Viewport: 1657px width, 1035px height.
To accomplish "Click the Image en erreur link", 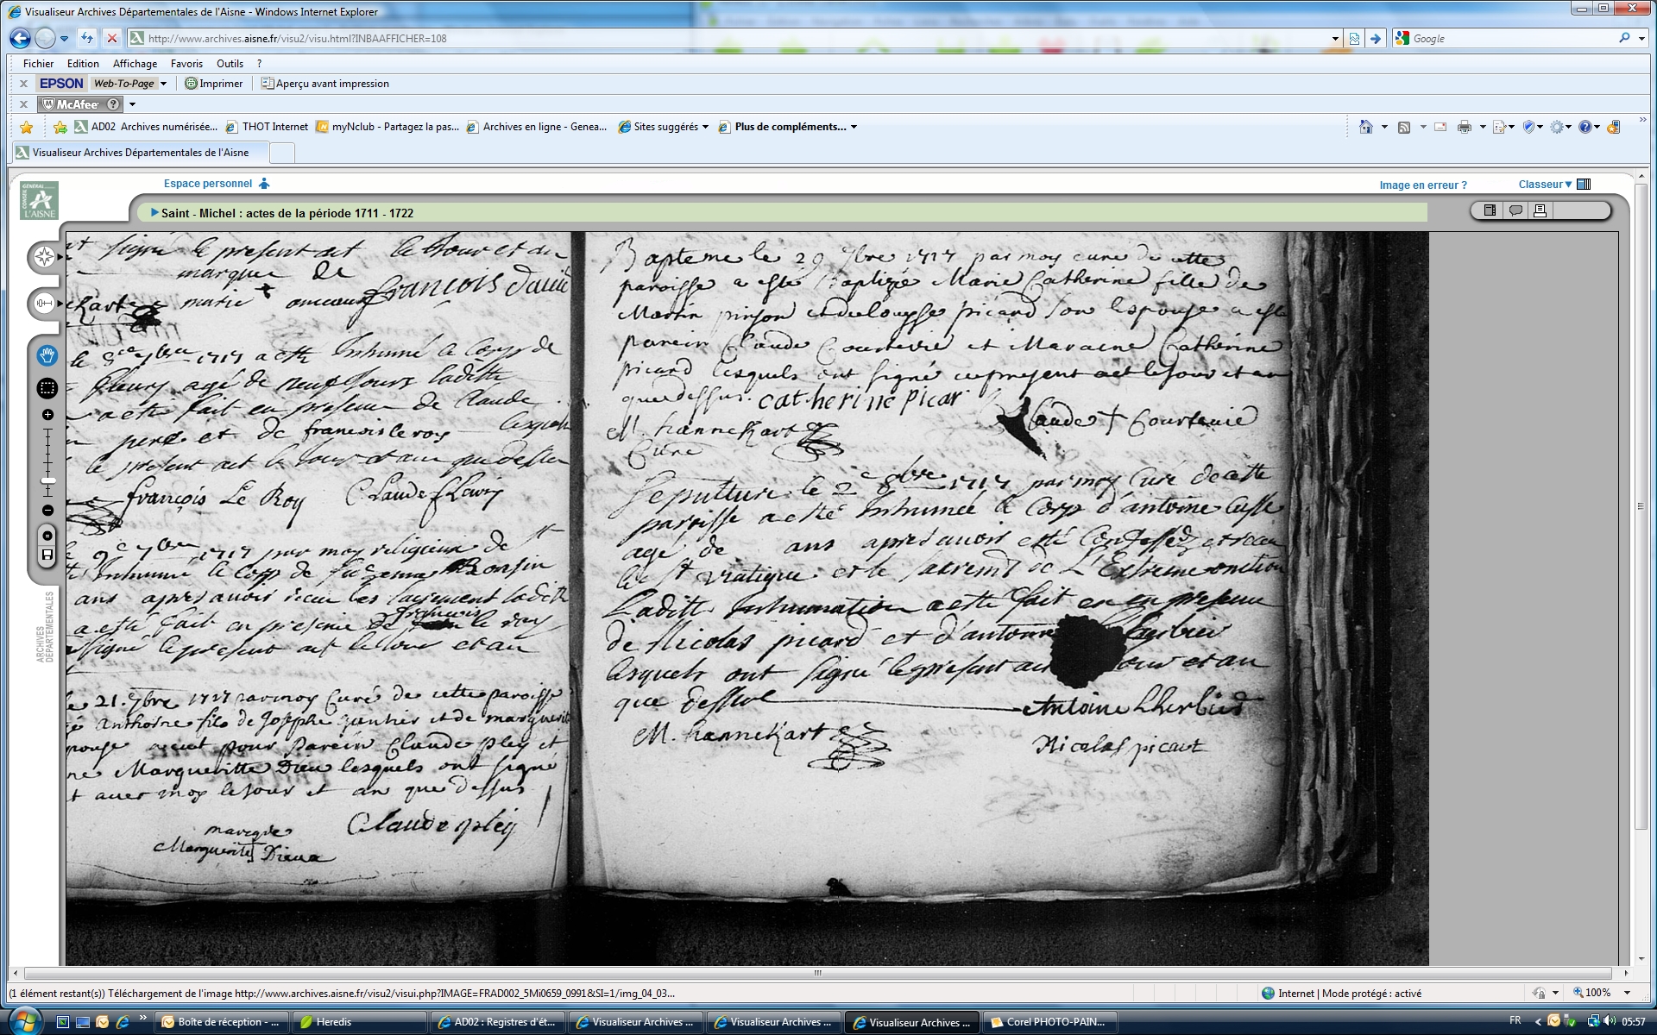I will (1422, 185).
